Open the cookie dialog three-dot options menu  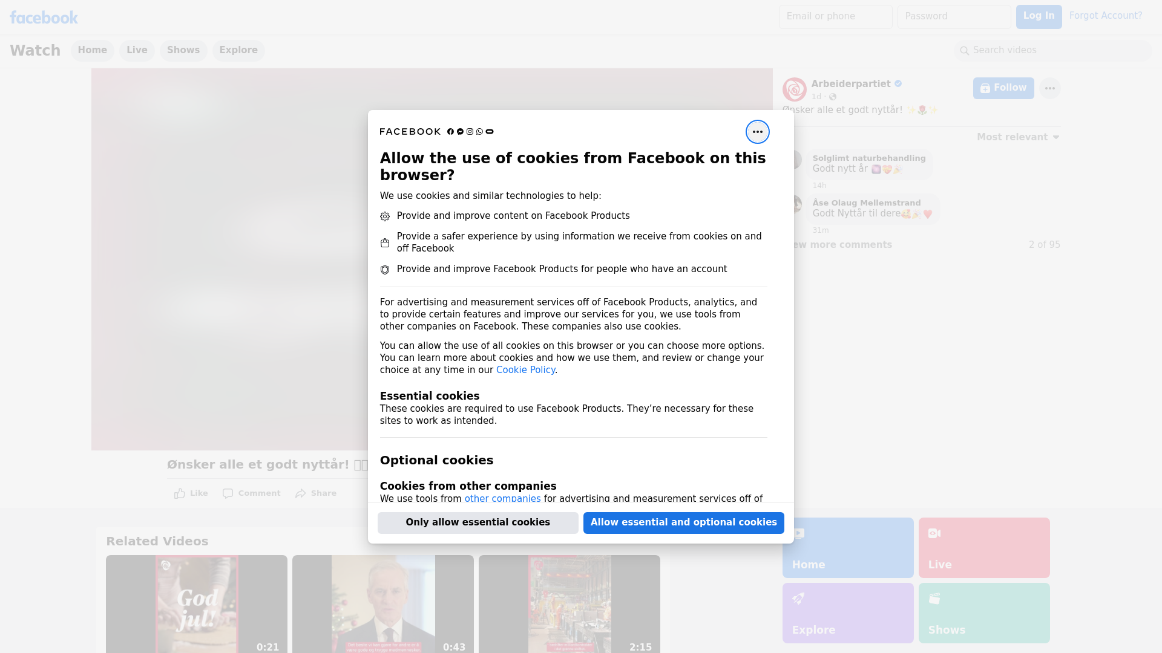(x=757, y=132)
